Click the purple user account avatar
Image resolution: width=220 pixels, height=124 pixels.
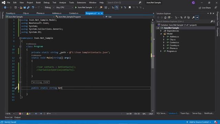pyautogui.click(x=193, y=2)
